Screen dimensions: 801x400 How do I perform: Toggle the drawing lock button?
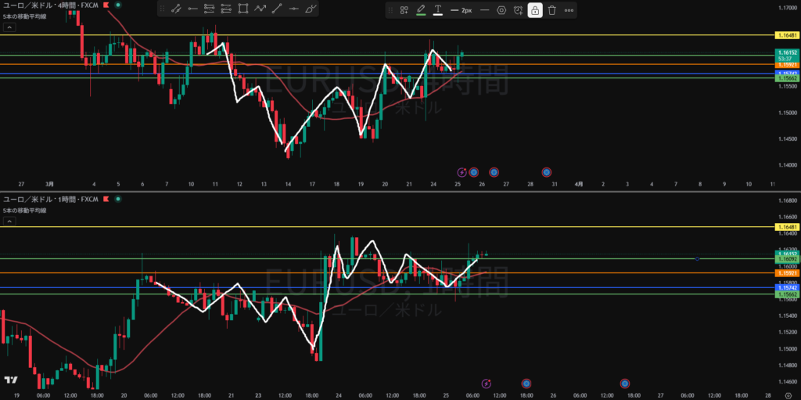point(535,10)
